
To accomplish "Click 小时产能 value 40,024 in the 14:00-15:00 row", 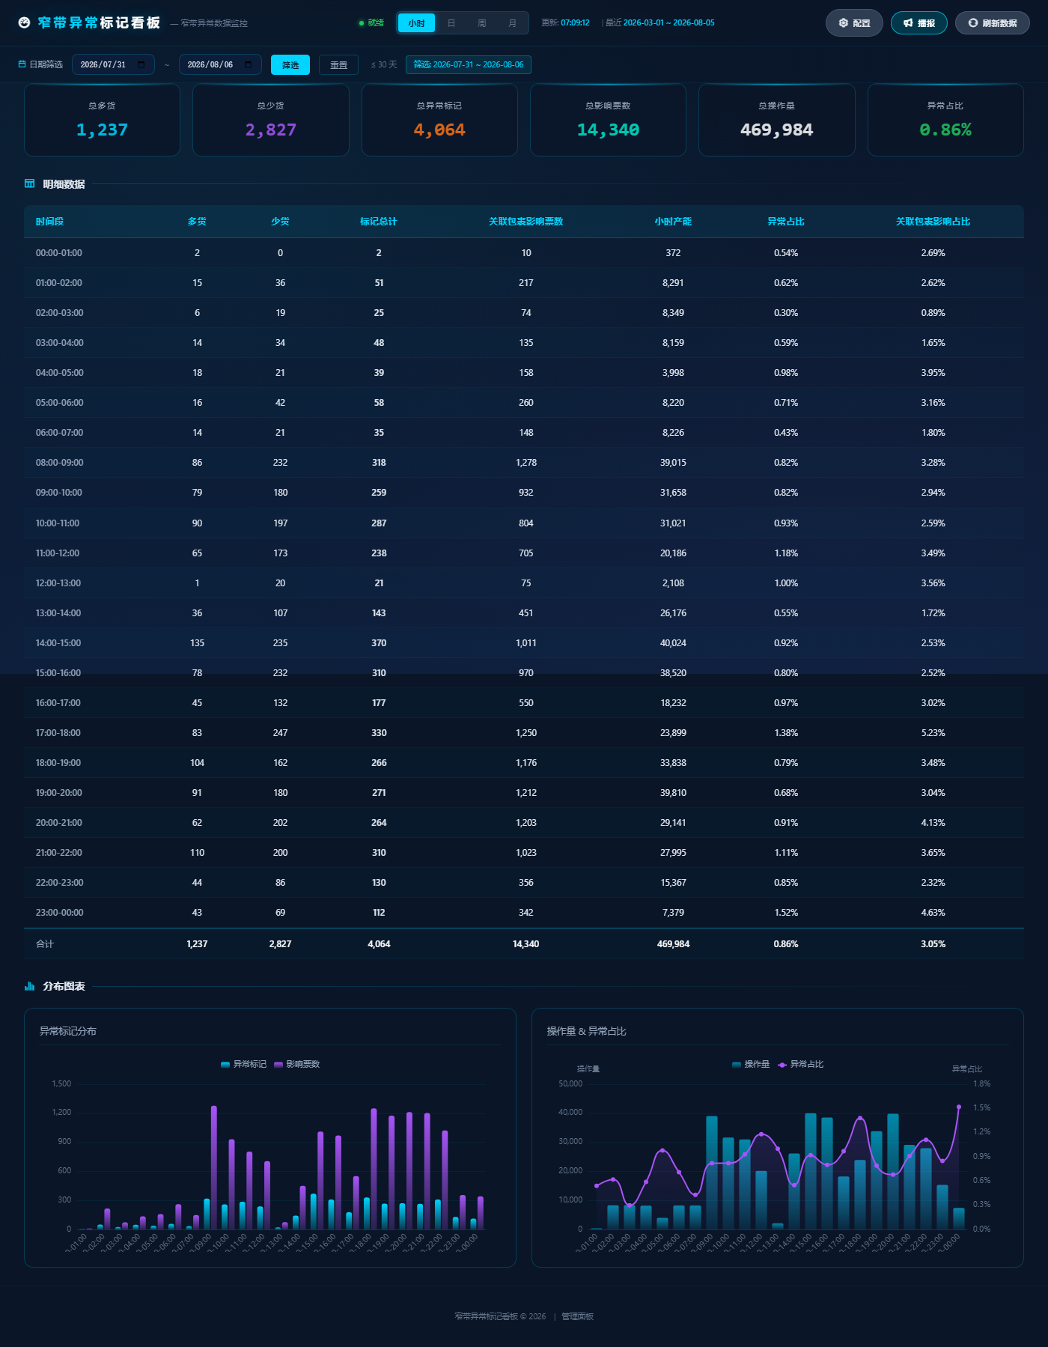I will (673, 643).
